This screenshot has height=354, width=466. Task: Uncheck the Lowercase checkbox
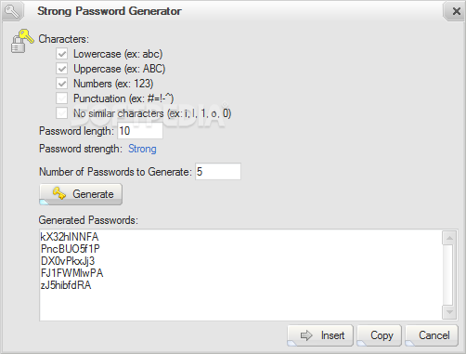tap(62, 54)
